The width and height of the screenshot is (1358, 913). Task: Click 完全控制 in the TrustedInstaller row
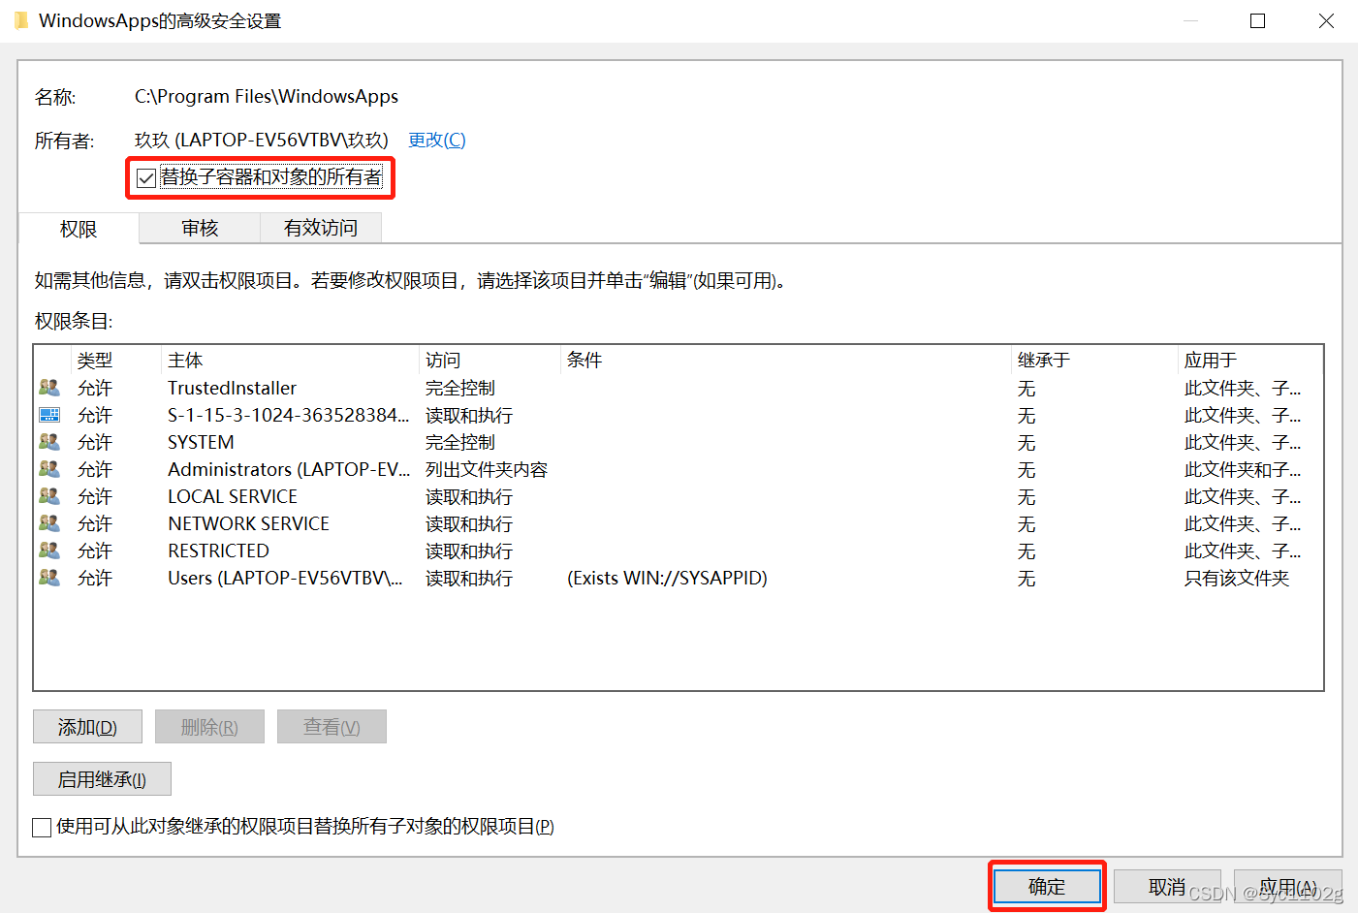460,388
